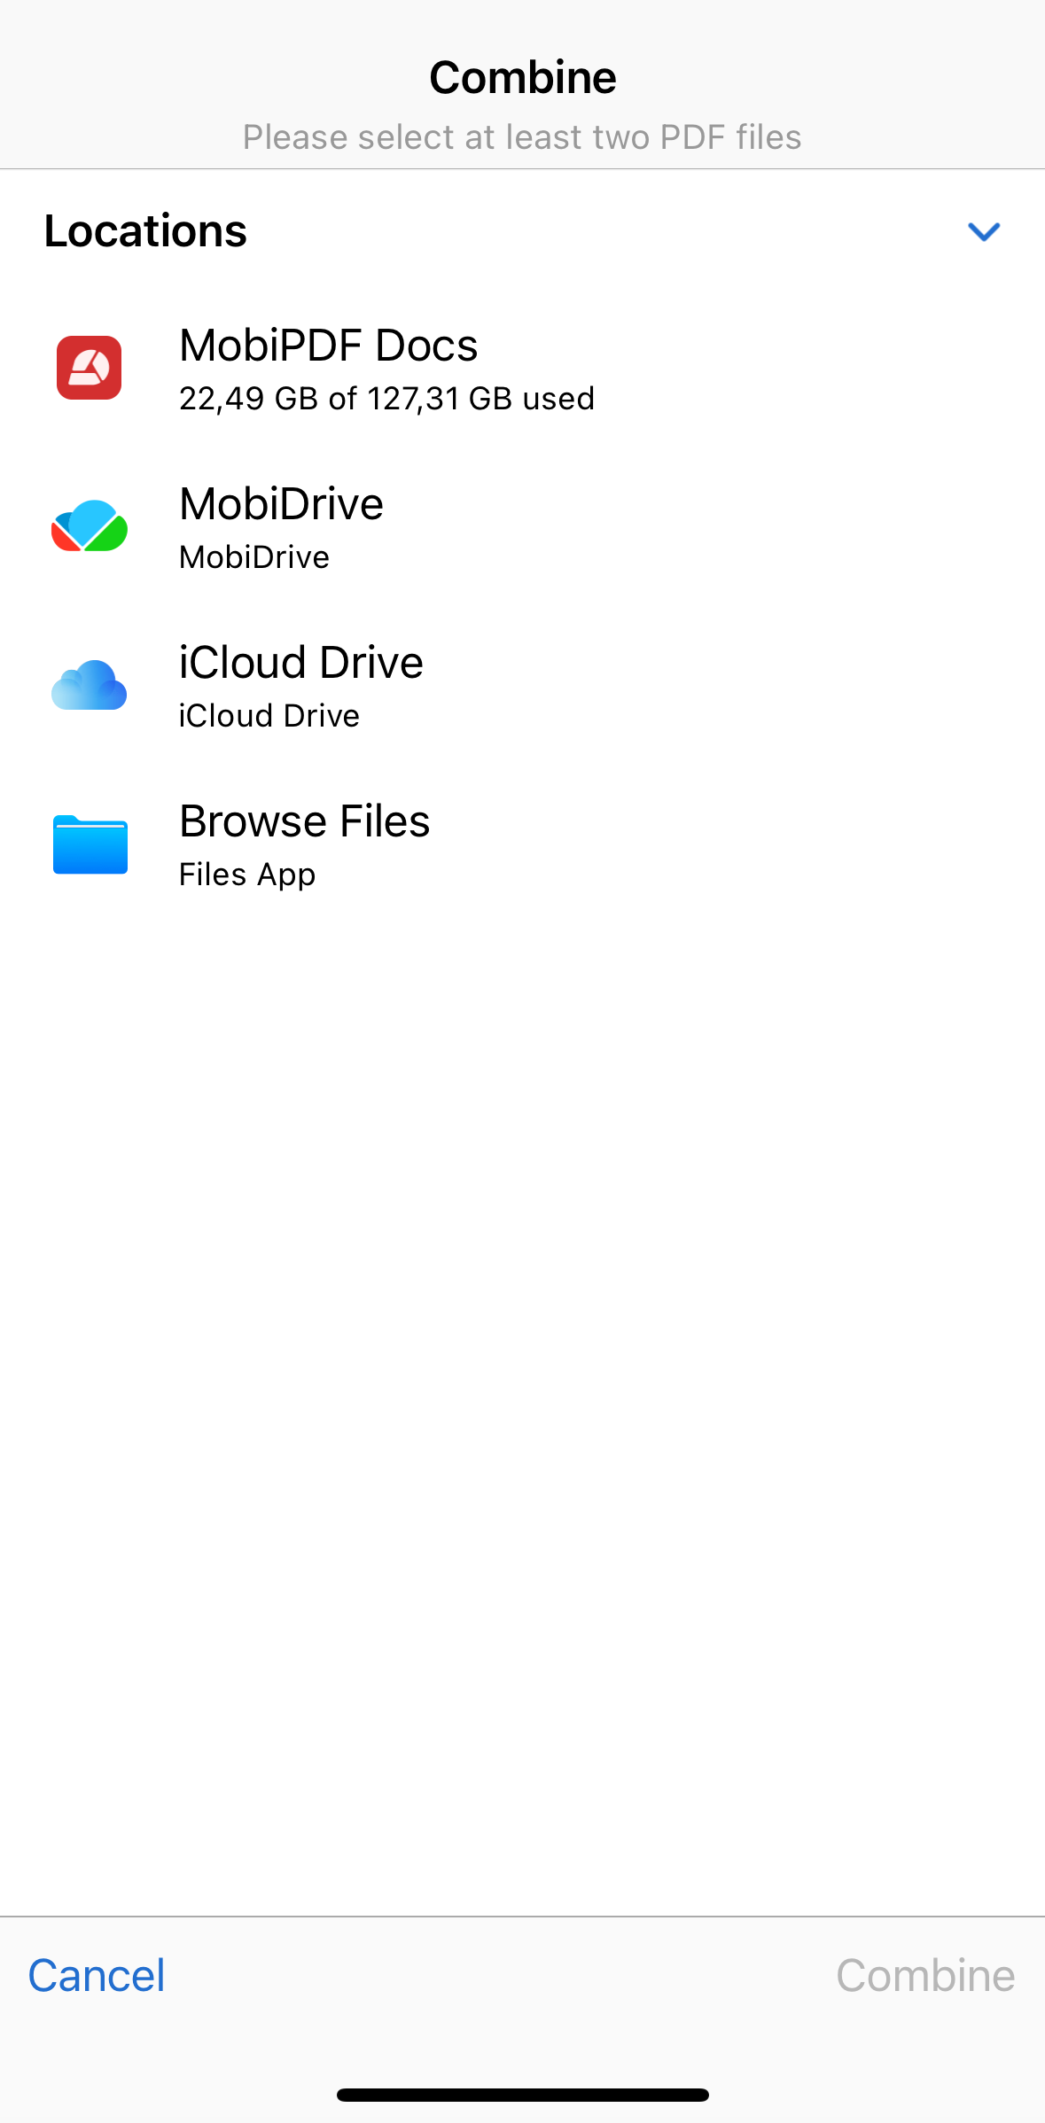The width and height of the screenshot is (1045, 2123).
Task: Tap the small 'MobiDrive' subtitle text
Action: click(254, 557)
